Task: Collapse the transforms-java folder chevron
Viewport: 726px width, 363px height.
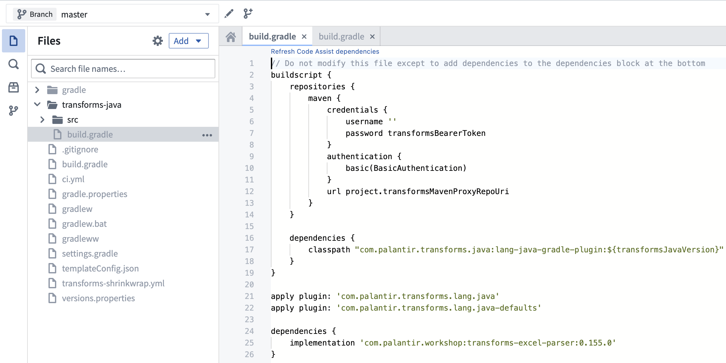Action: pyautogui.click(x=37, y=104)
